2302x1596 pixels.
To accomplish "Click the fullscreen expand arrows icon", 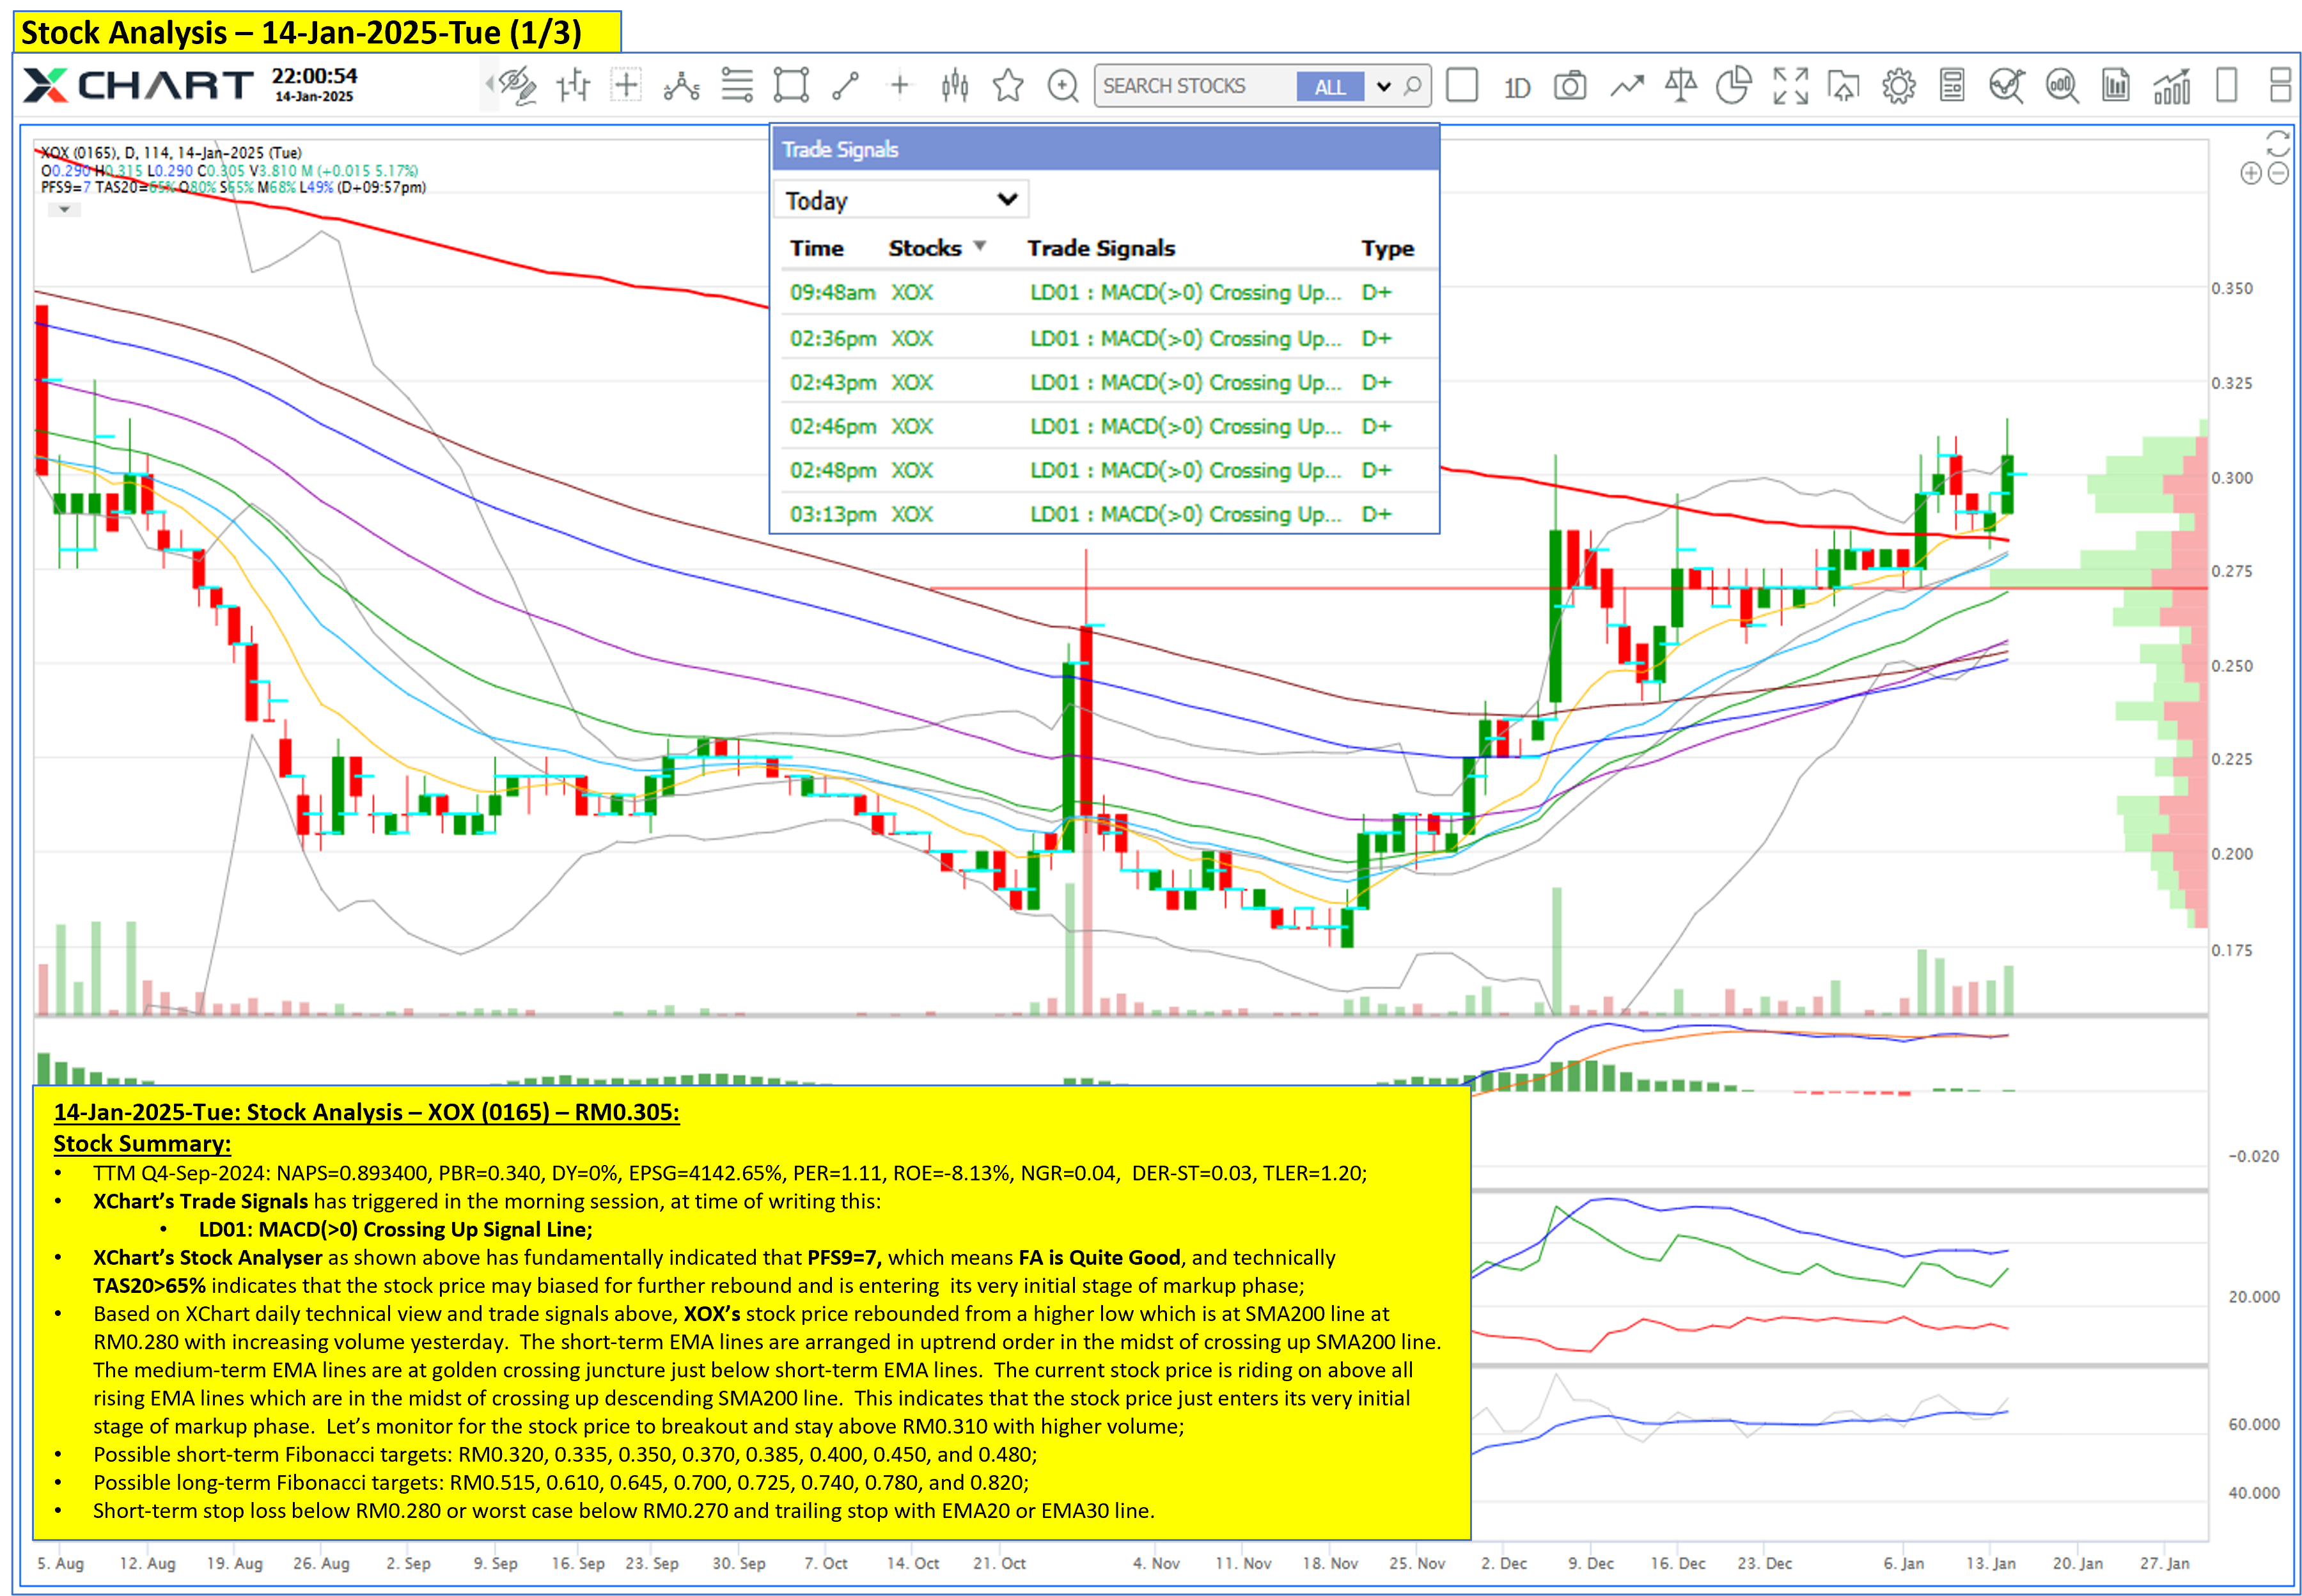I will 1790,86.
